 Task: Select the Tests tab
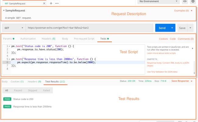pyautogui.click(x=104, y=39)
